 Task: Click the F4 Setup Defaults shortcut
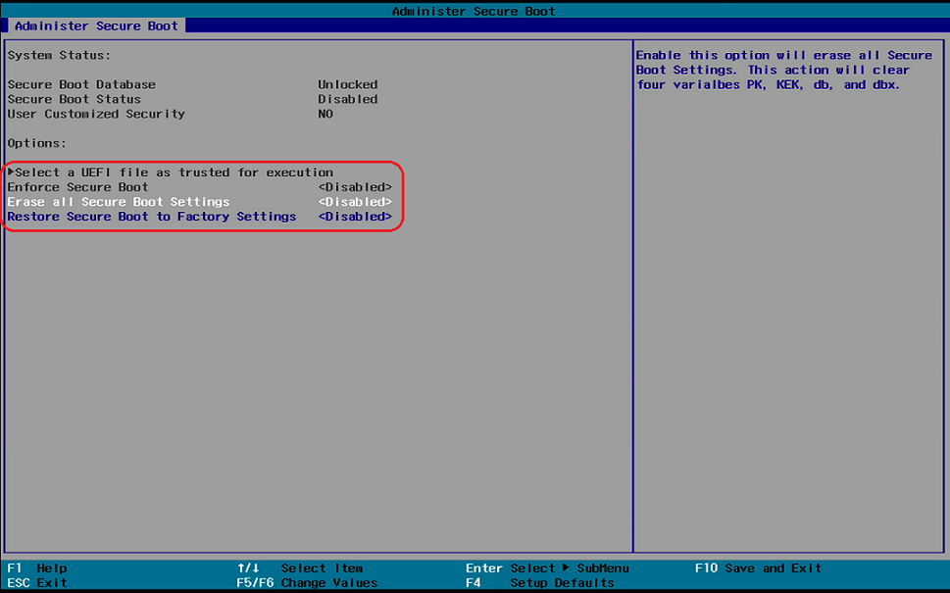(540, 583)
